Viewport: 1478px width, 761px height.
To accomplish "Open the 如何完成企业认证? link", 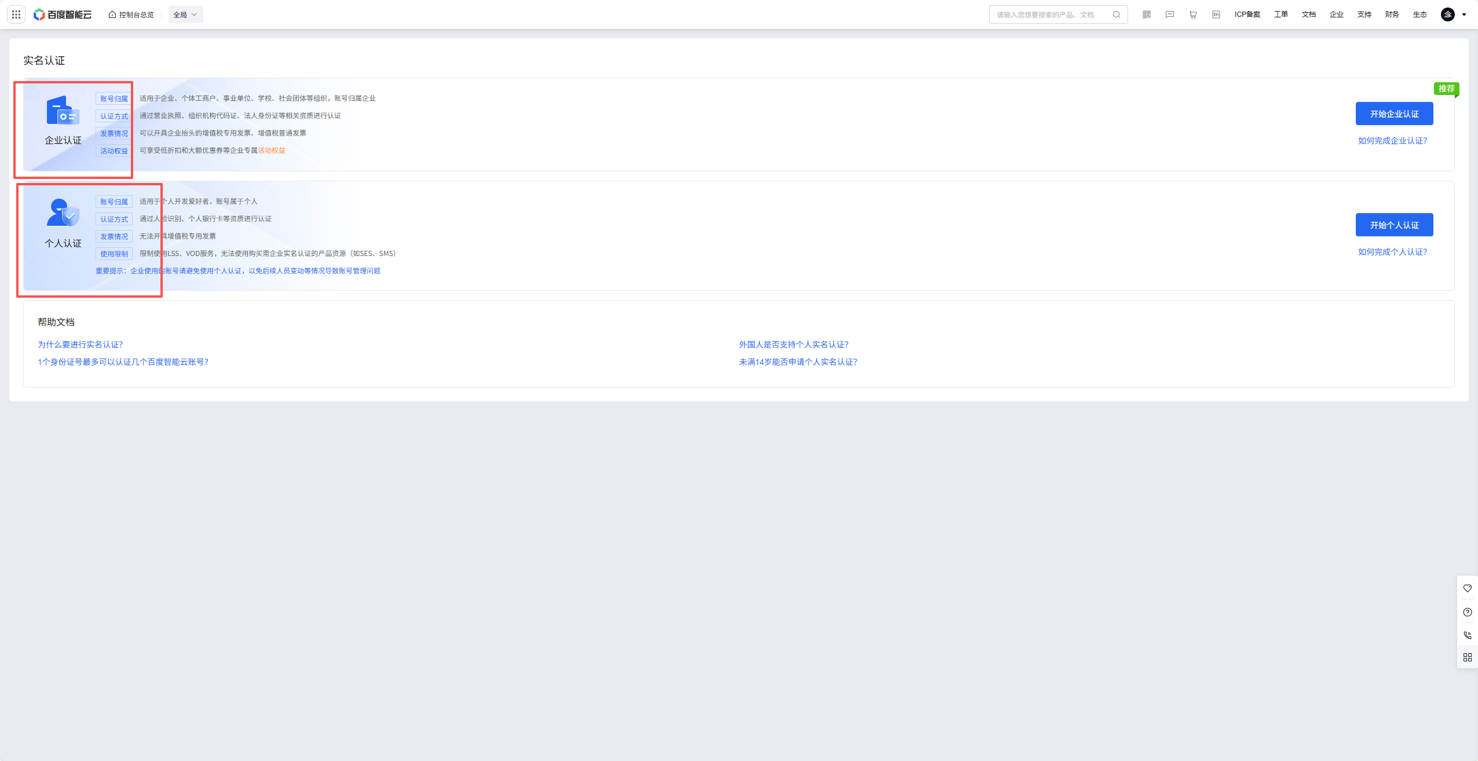I will coord(1392,141).
